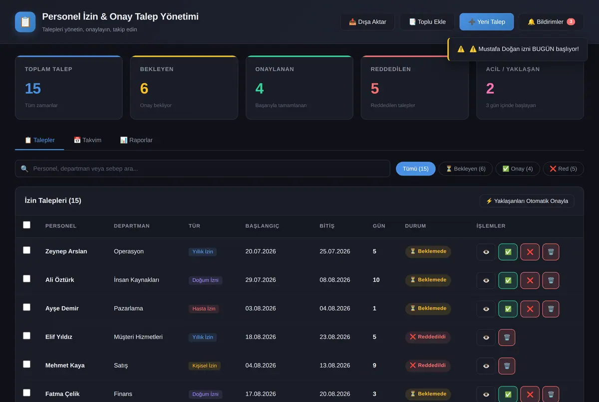Filter by Onay (4) requests
The height and width of the screenshot is (402, 599).
[518, 169]
